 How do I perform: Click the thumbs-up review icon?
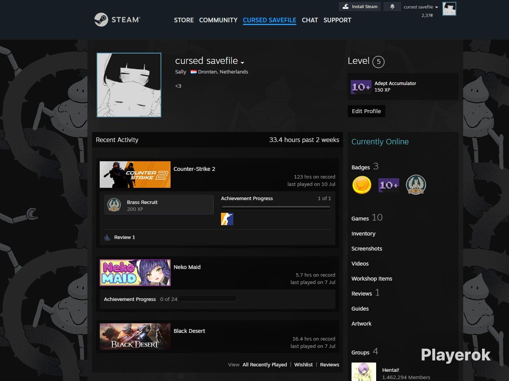(107, 237)
